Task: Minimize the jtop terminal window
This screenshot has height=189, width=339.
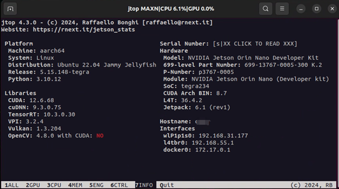Action: [x=301, y=9]
